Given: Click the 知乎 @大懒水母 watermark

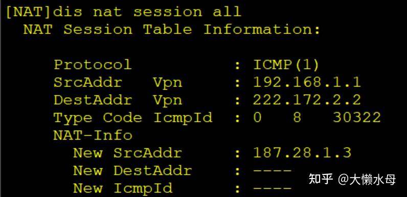Looking at the screenshot, I should pyautogui.click(x=352, y=179).
